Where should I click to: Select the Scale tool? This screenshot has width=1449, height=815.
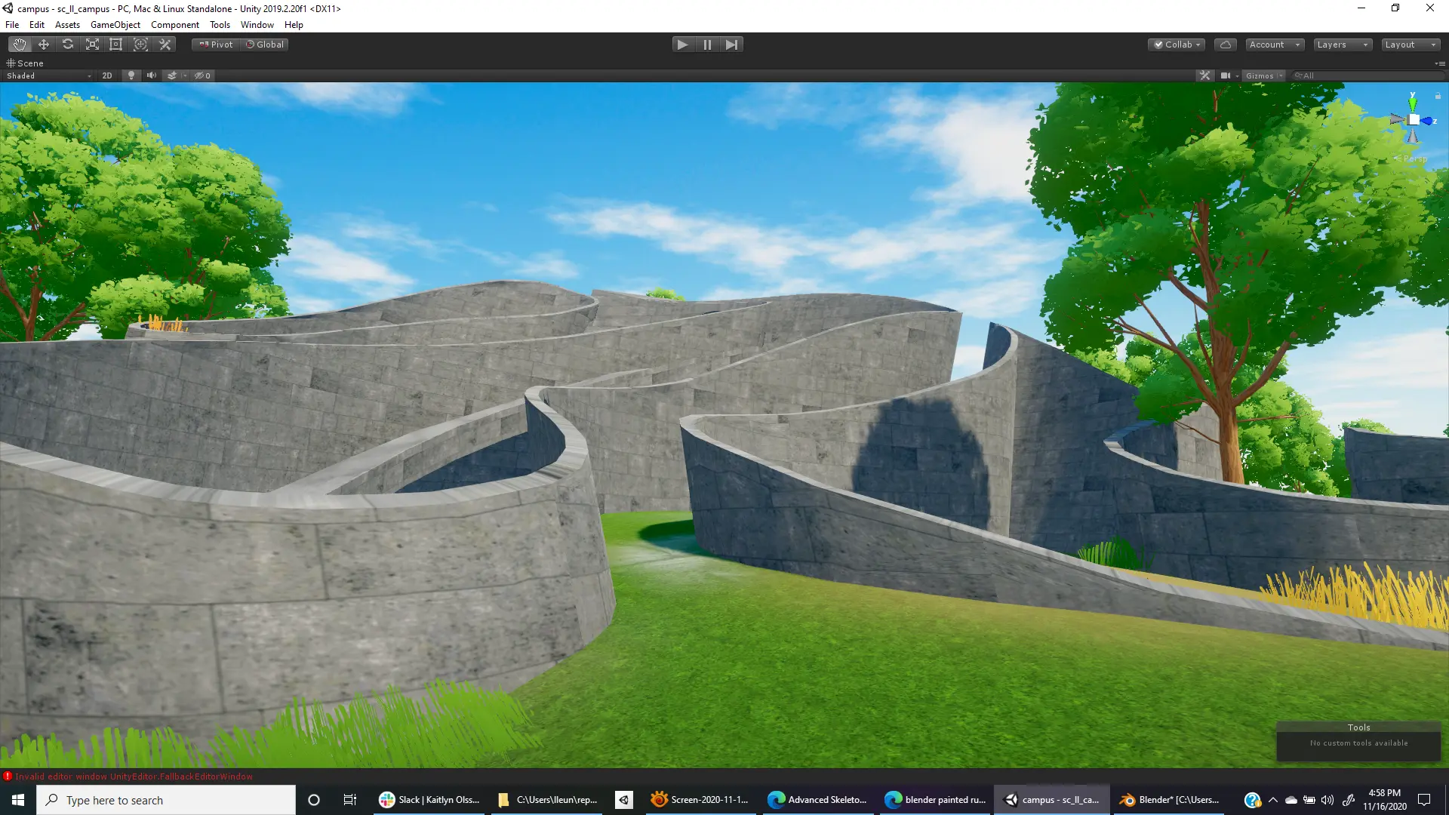click(x=92, y=45)
